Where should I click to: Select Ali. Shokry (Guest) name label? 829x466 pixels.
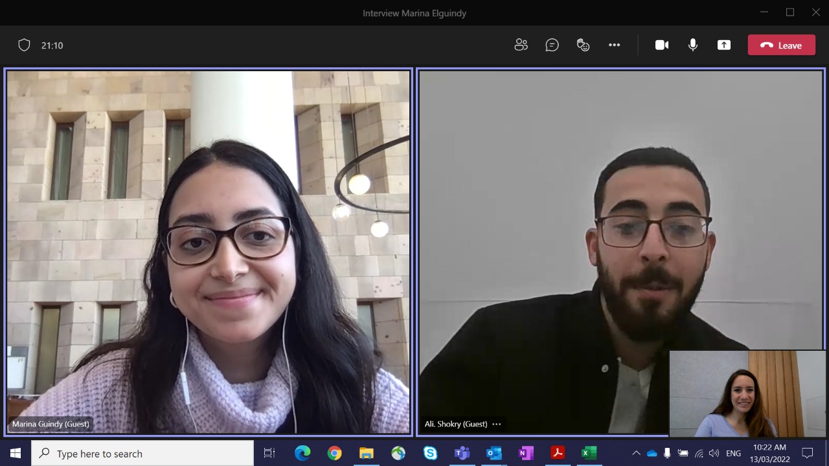point(456,424)
